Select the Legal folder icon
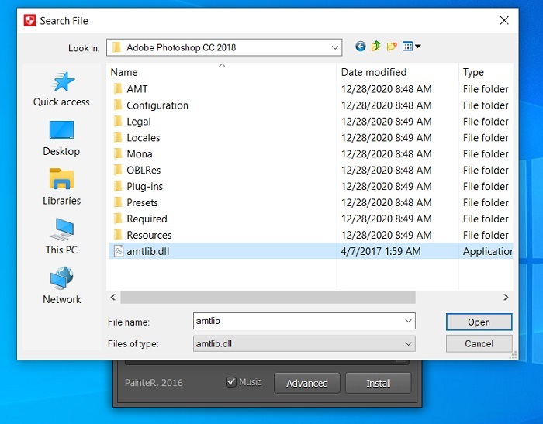 point(118,122)
